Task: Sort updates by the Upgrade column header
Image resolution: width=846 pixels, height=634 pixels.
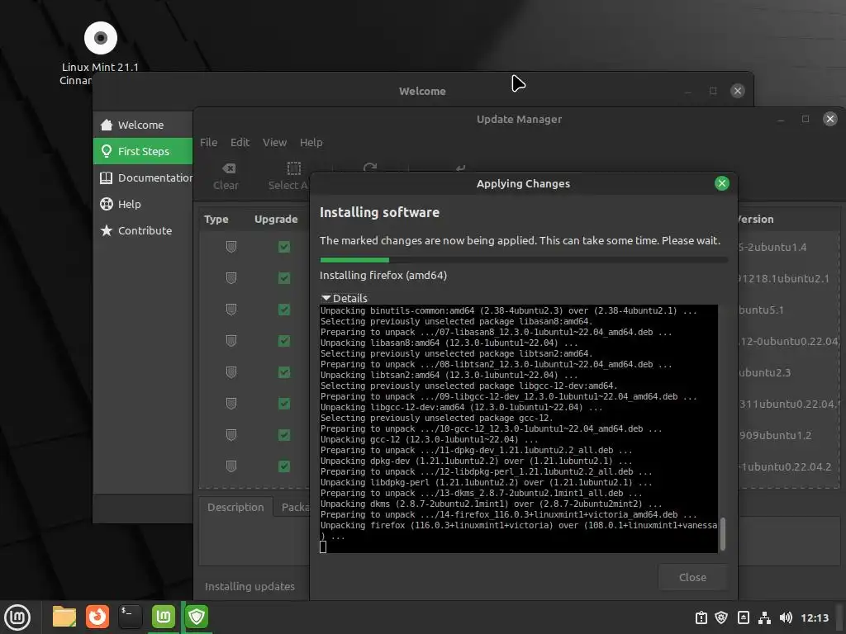Action: [x=276, y=220]
